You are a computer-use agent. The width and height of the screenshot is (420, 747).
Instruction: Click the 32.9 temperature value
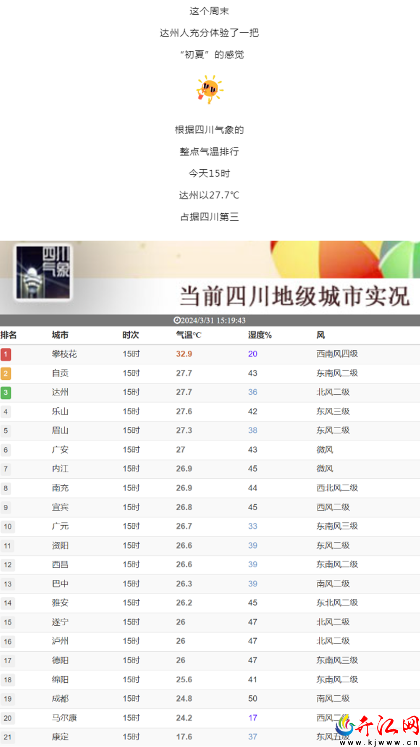click(x=184, y=354)
